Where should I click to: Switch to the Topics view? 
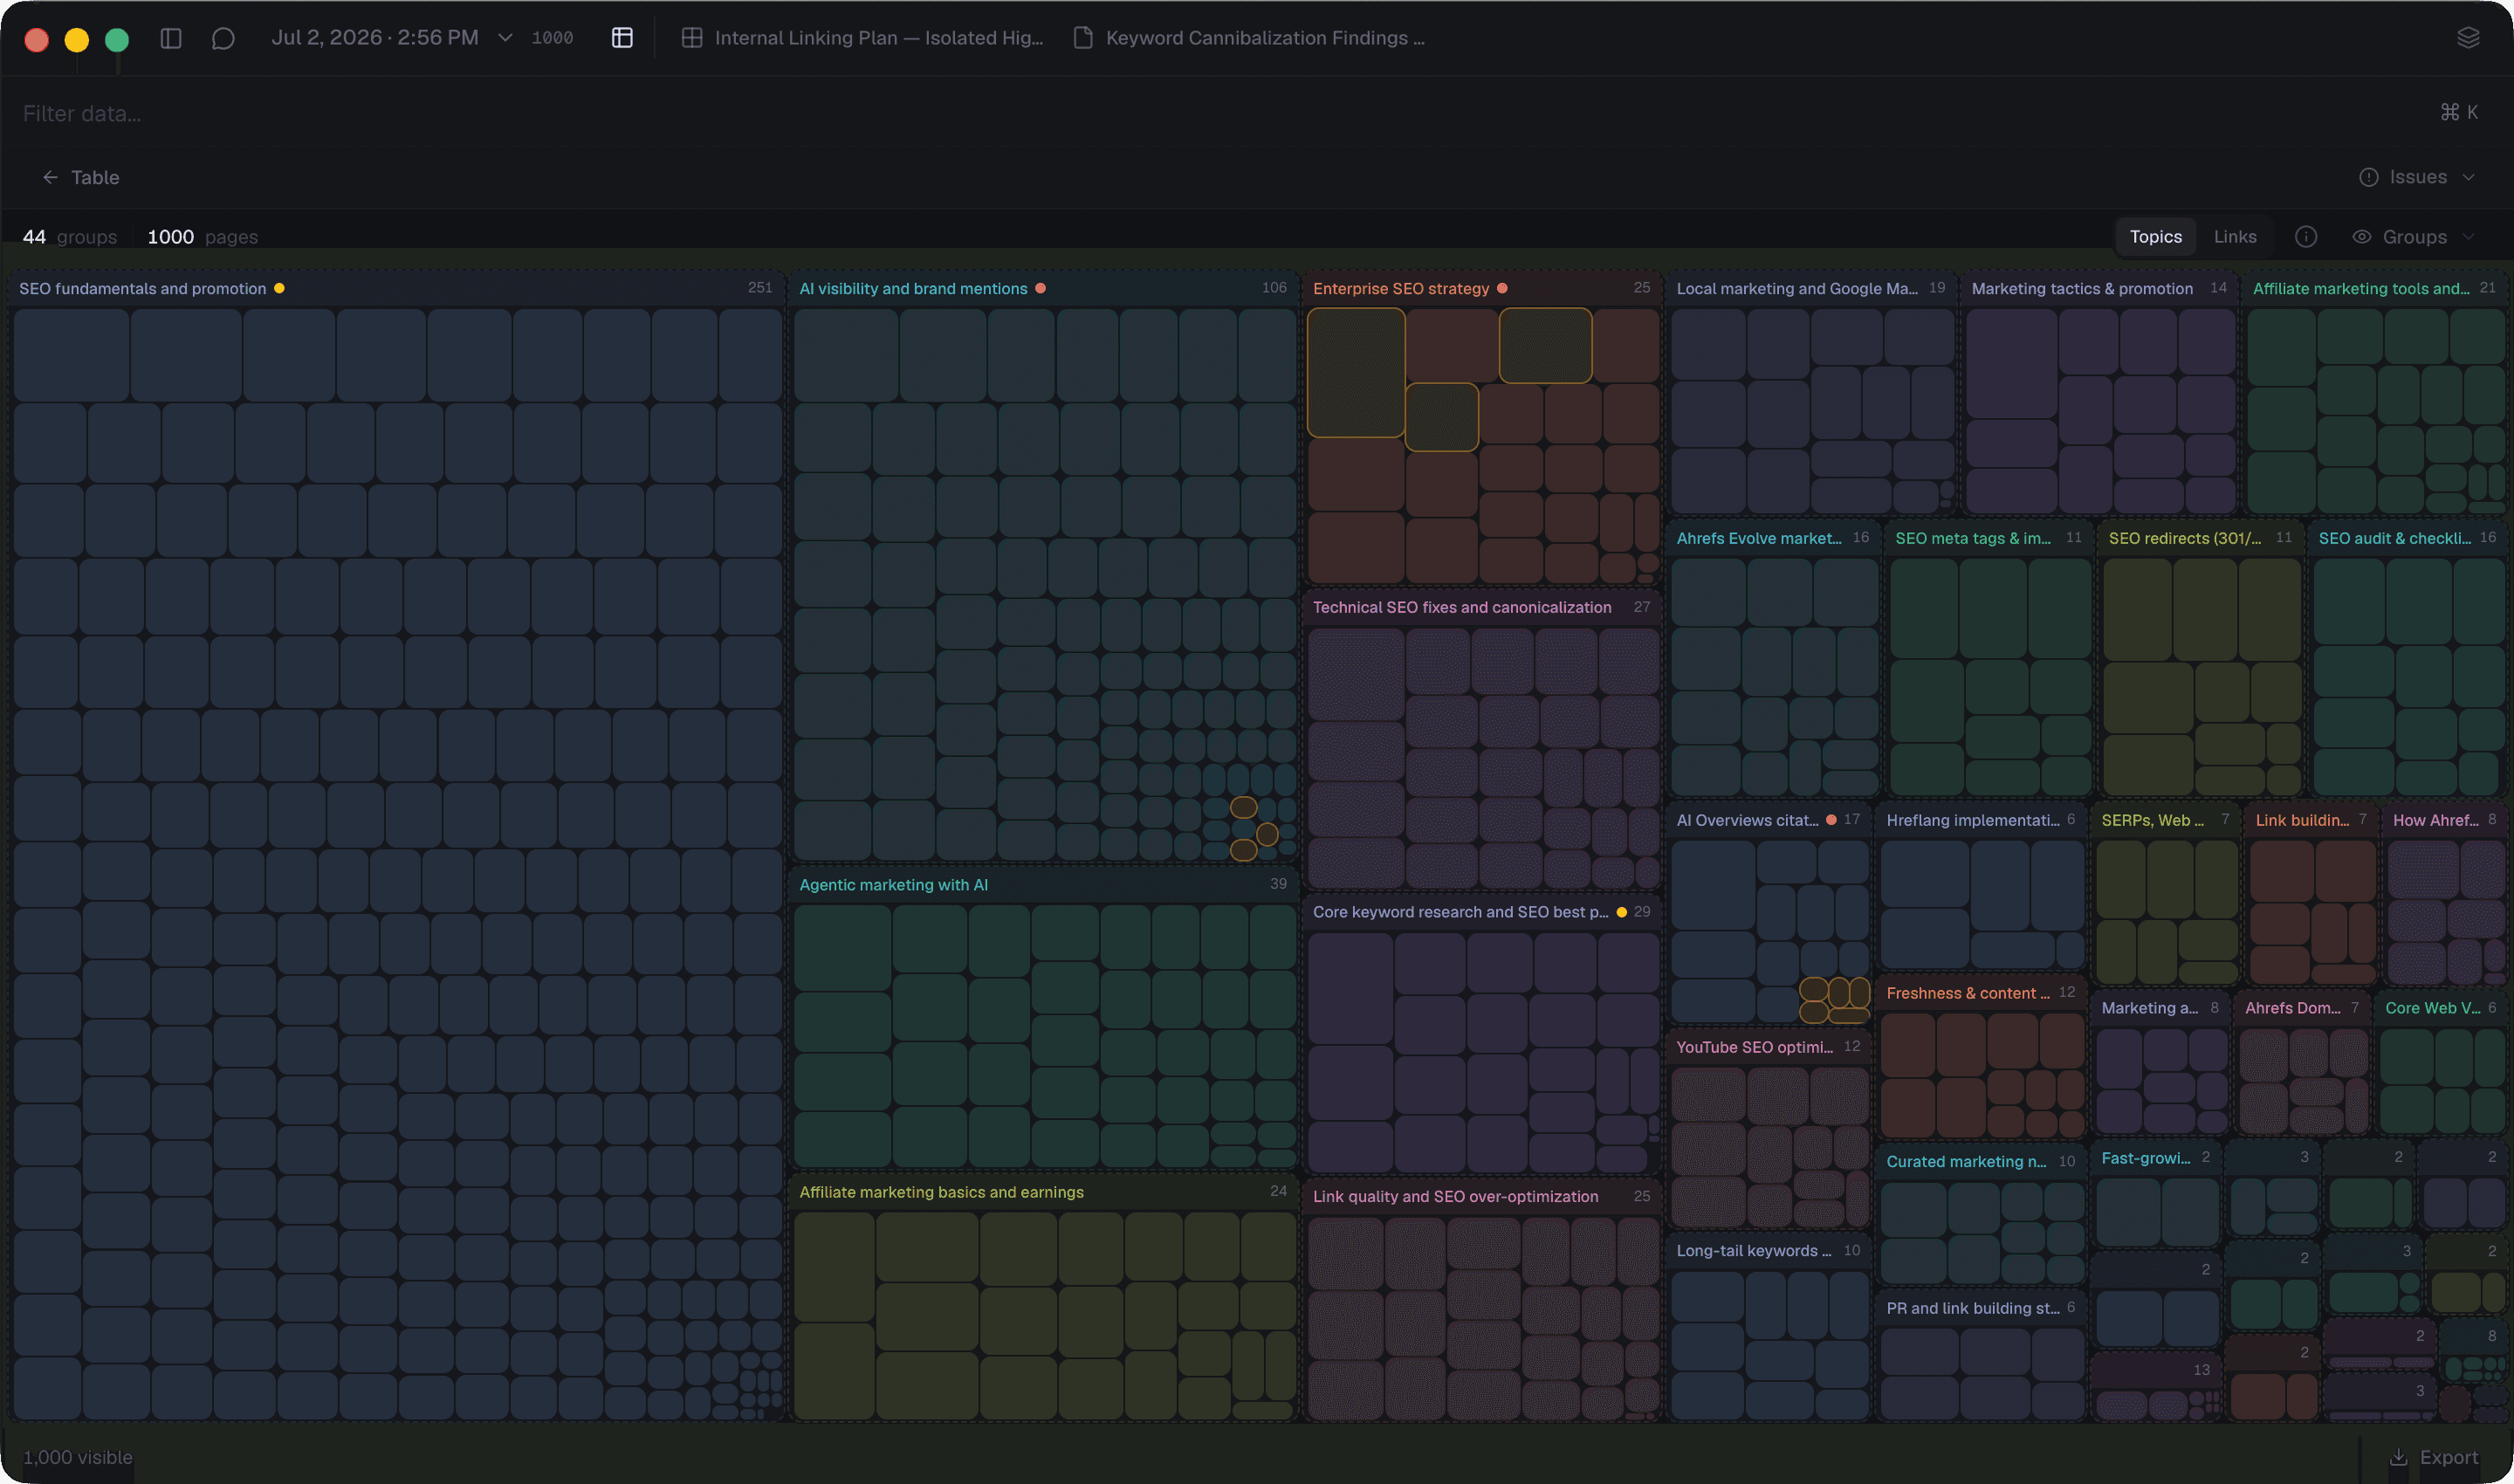pos(2155,237)
